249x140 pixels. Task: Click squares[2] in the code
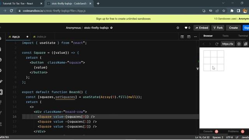point(79,126)
